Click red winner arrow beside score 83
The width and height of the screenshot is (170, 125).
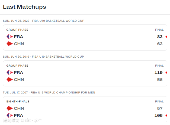pos(166,37)
